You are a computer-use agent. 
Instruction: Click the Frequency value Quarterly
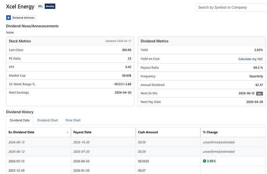256,76
